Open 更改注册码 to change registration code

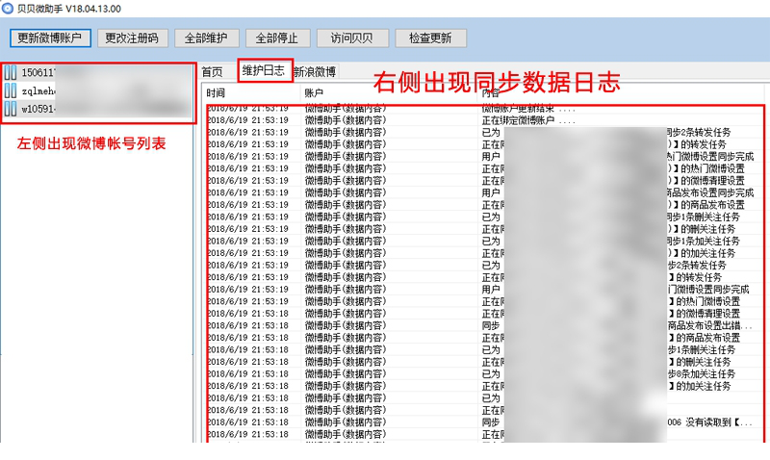[x=132, y=38]
